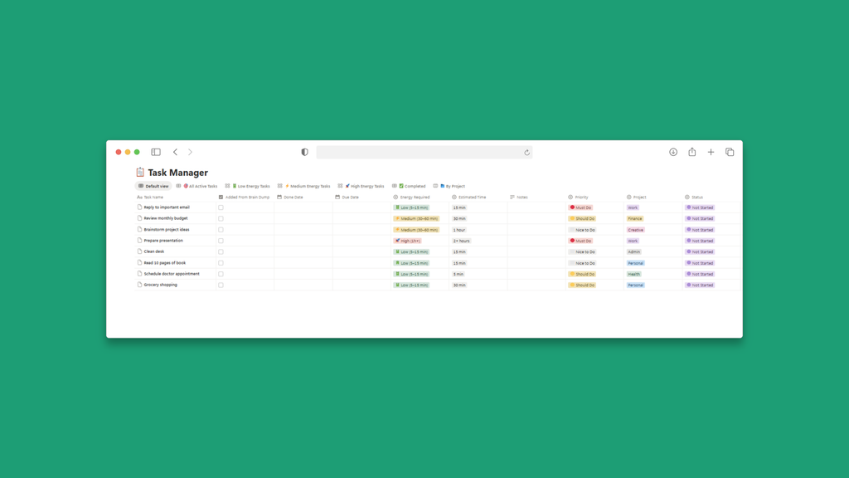
Task: Open page icon for Schedule doctor appointment
Action: 139,274
